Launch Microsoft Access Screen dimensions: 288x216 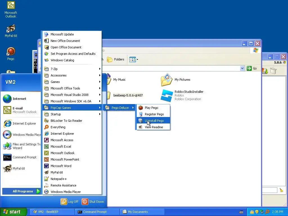click(x=72, y=140)
